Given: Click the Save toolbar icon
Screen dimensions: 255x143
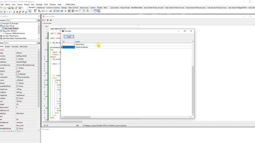Looking at the screenshot, I should tap(10, 8).
